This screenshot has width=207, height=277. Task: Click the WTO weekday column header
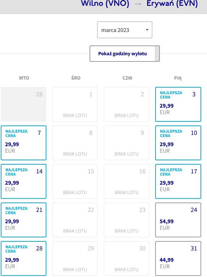24,78
